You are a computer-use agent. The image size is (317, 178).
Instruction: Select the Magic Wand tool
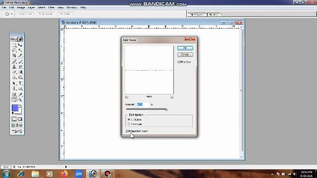tap(20, 50)
